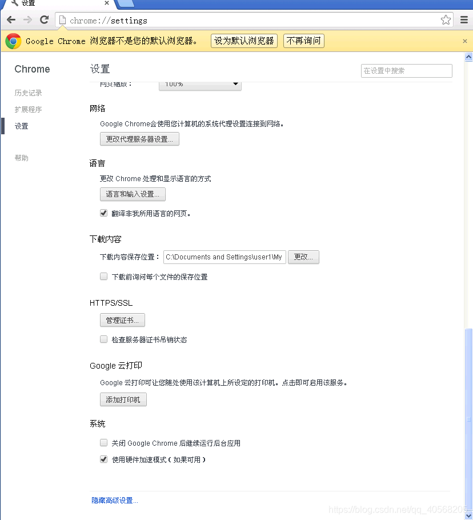
Task: Click 更改 button for download location
Action: click(303, 257)
